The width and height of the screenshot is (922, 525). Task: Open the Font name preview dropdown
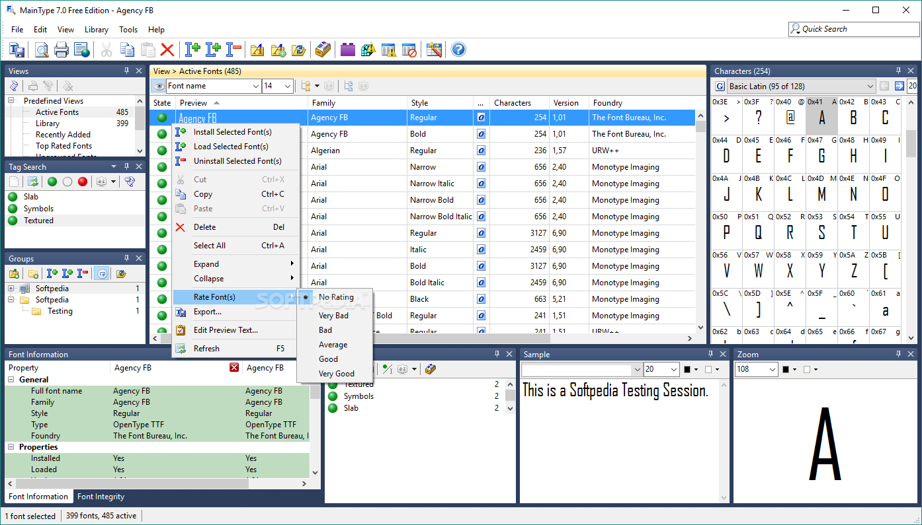(256, 86)
